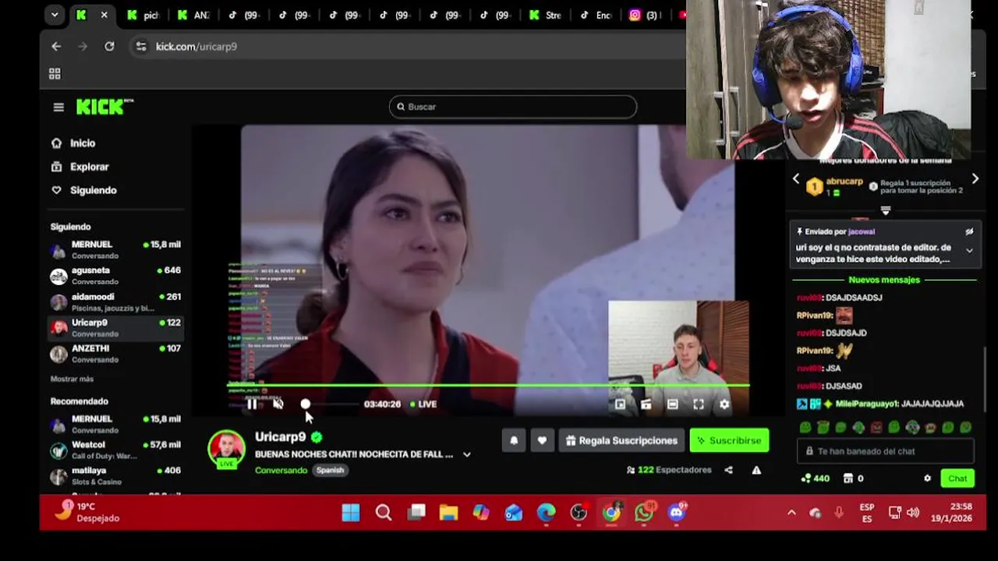Click MileiParaguayo1 username in chat
998x561 pixels.
tap(867, 404)
